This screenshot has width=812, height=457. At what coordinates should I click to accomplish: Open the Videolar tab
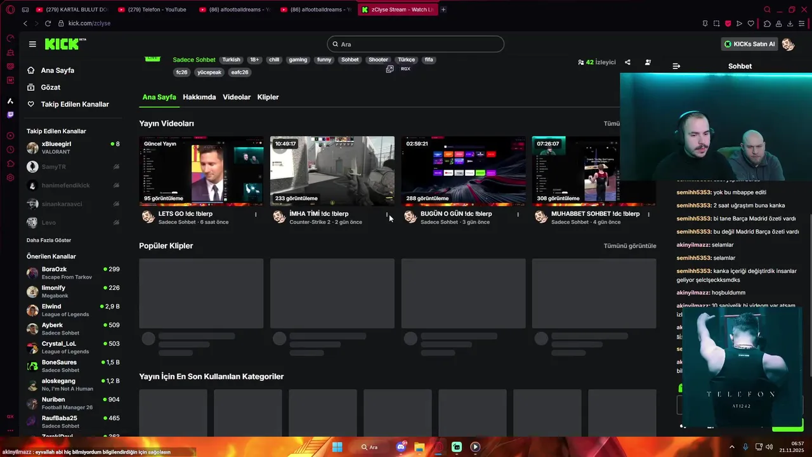[x=237, y=97]
